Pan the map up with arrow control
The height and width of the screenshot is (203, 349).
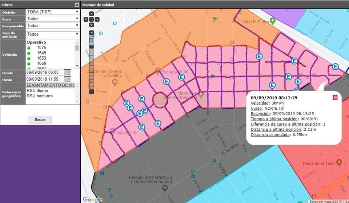tap(92, 14)
